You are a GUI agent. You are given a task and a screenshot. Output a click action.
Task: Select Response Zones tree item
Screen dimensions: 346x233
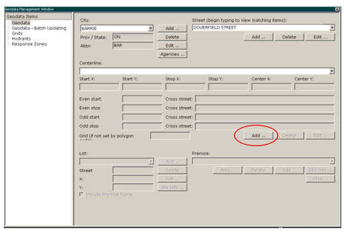[x=29, y=44]
